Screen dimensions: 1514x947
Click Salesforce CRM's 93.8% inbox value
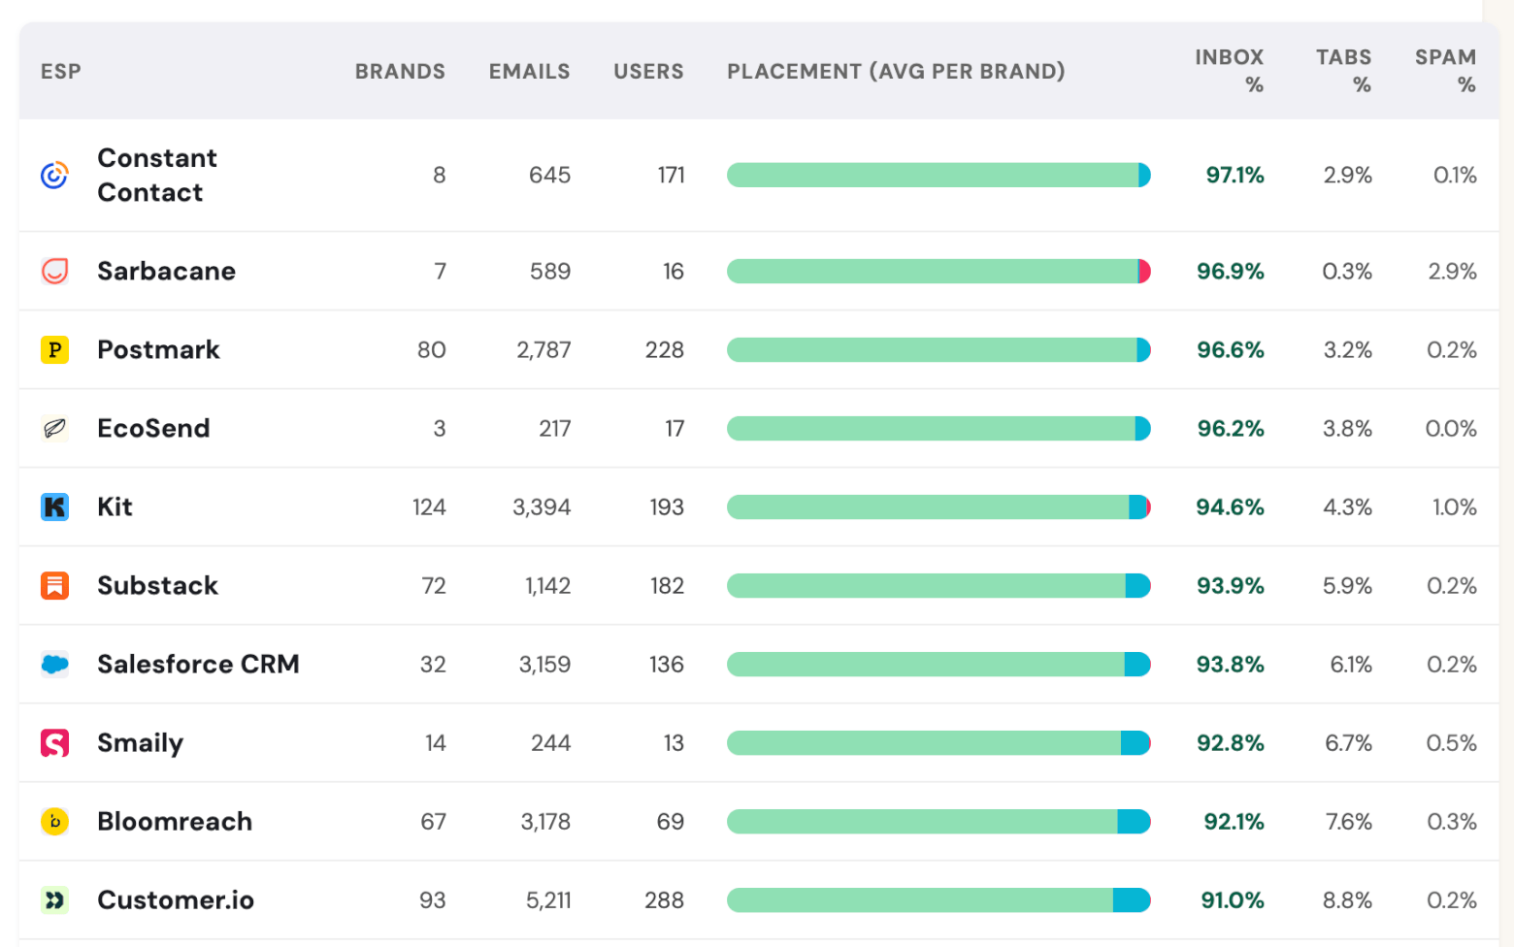pos(1231,664)
